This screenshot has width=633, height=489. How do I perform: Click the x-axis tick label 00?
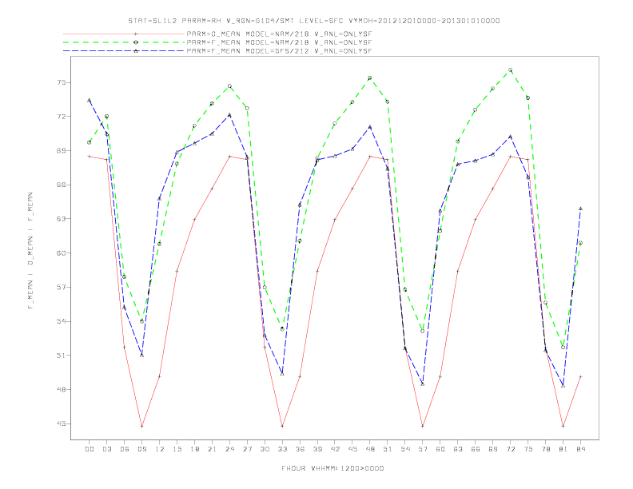click(90, 449)
